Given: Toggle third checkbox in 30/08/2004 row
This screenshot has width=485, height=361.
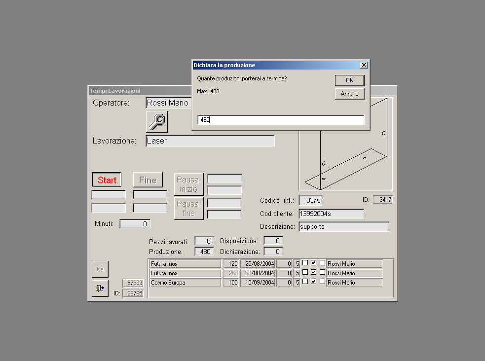Looking at the screenshot, I should [322, 272].
